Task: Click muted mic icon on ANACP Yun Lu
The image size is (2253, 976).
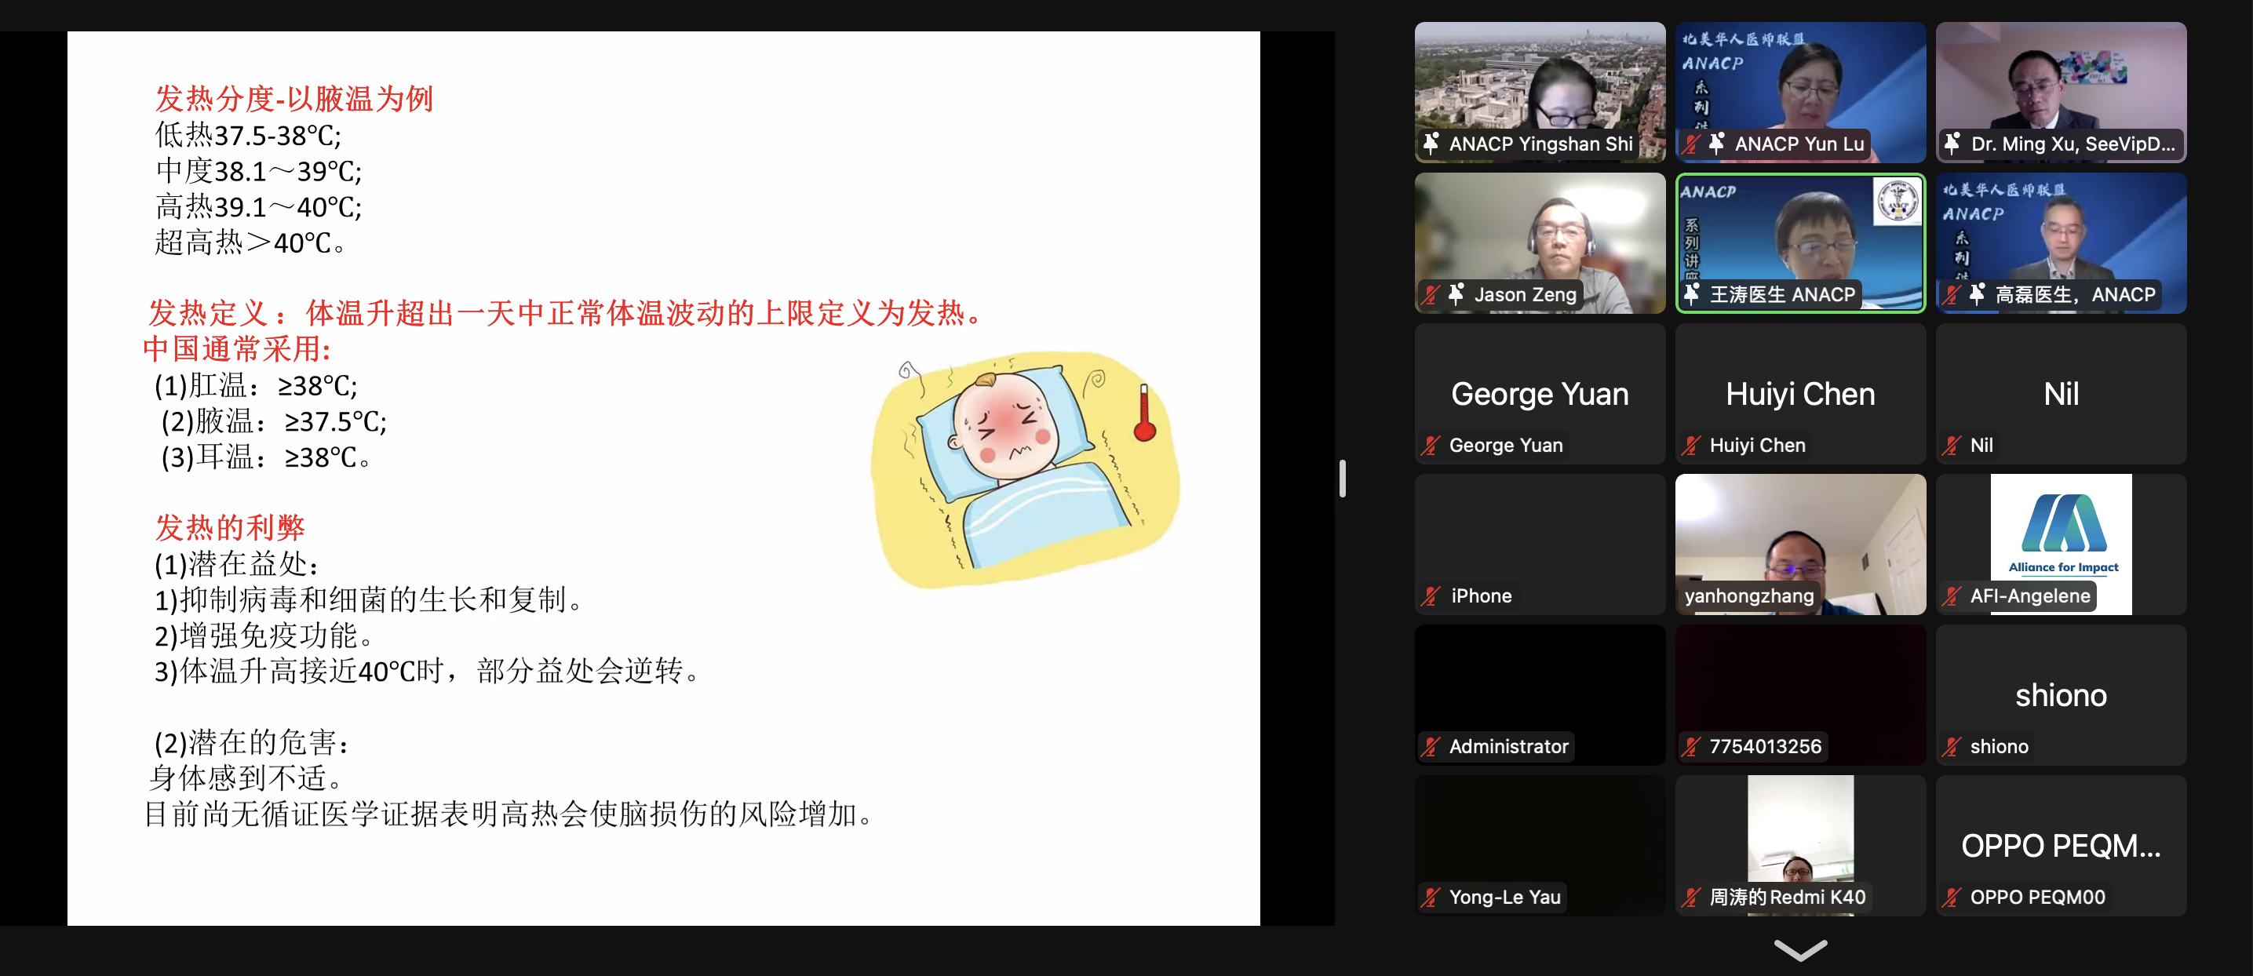Action: coord(1691,144)
